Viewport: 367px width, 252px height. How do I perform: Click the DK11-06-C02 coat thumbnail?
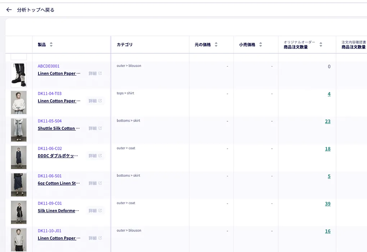click(x=19, y=157)
